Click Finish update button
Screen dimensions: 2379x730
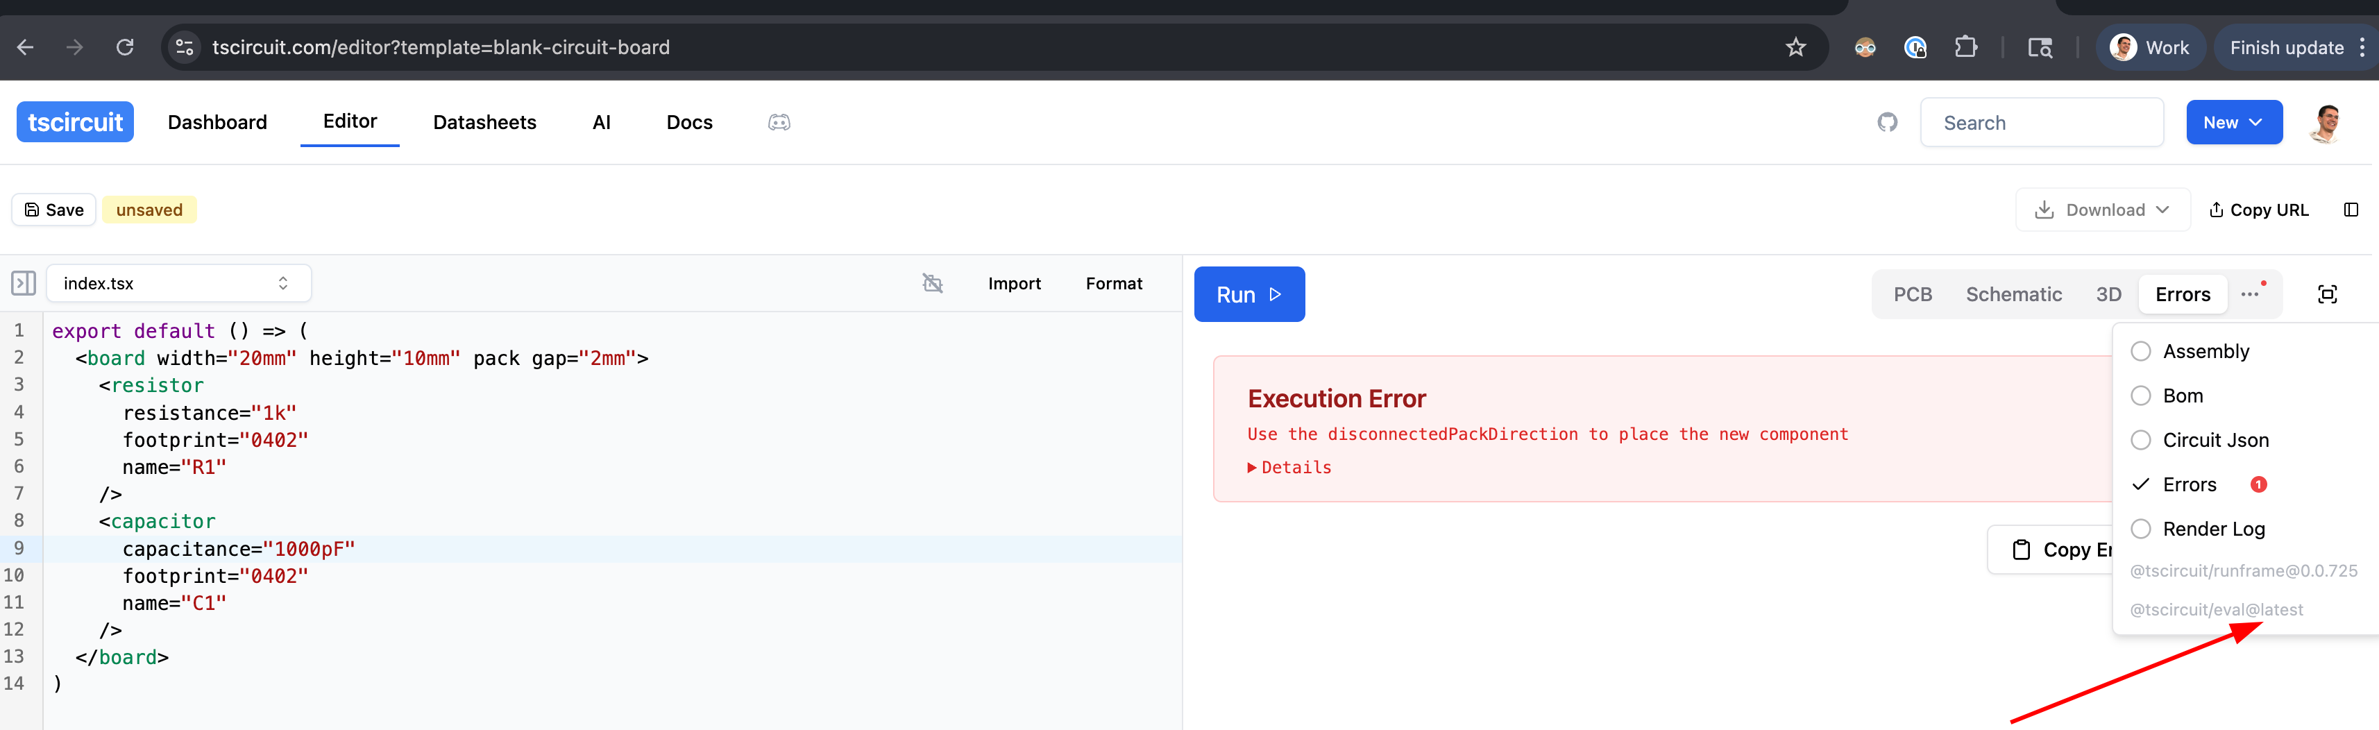(x=2286, y=47)
